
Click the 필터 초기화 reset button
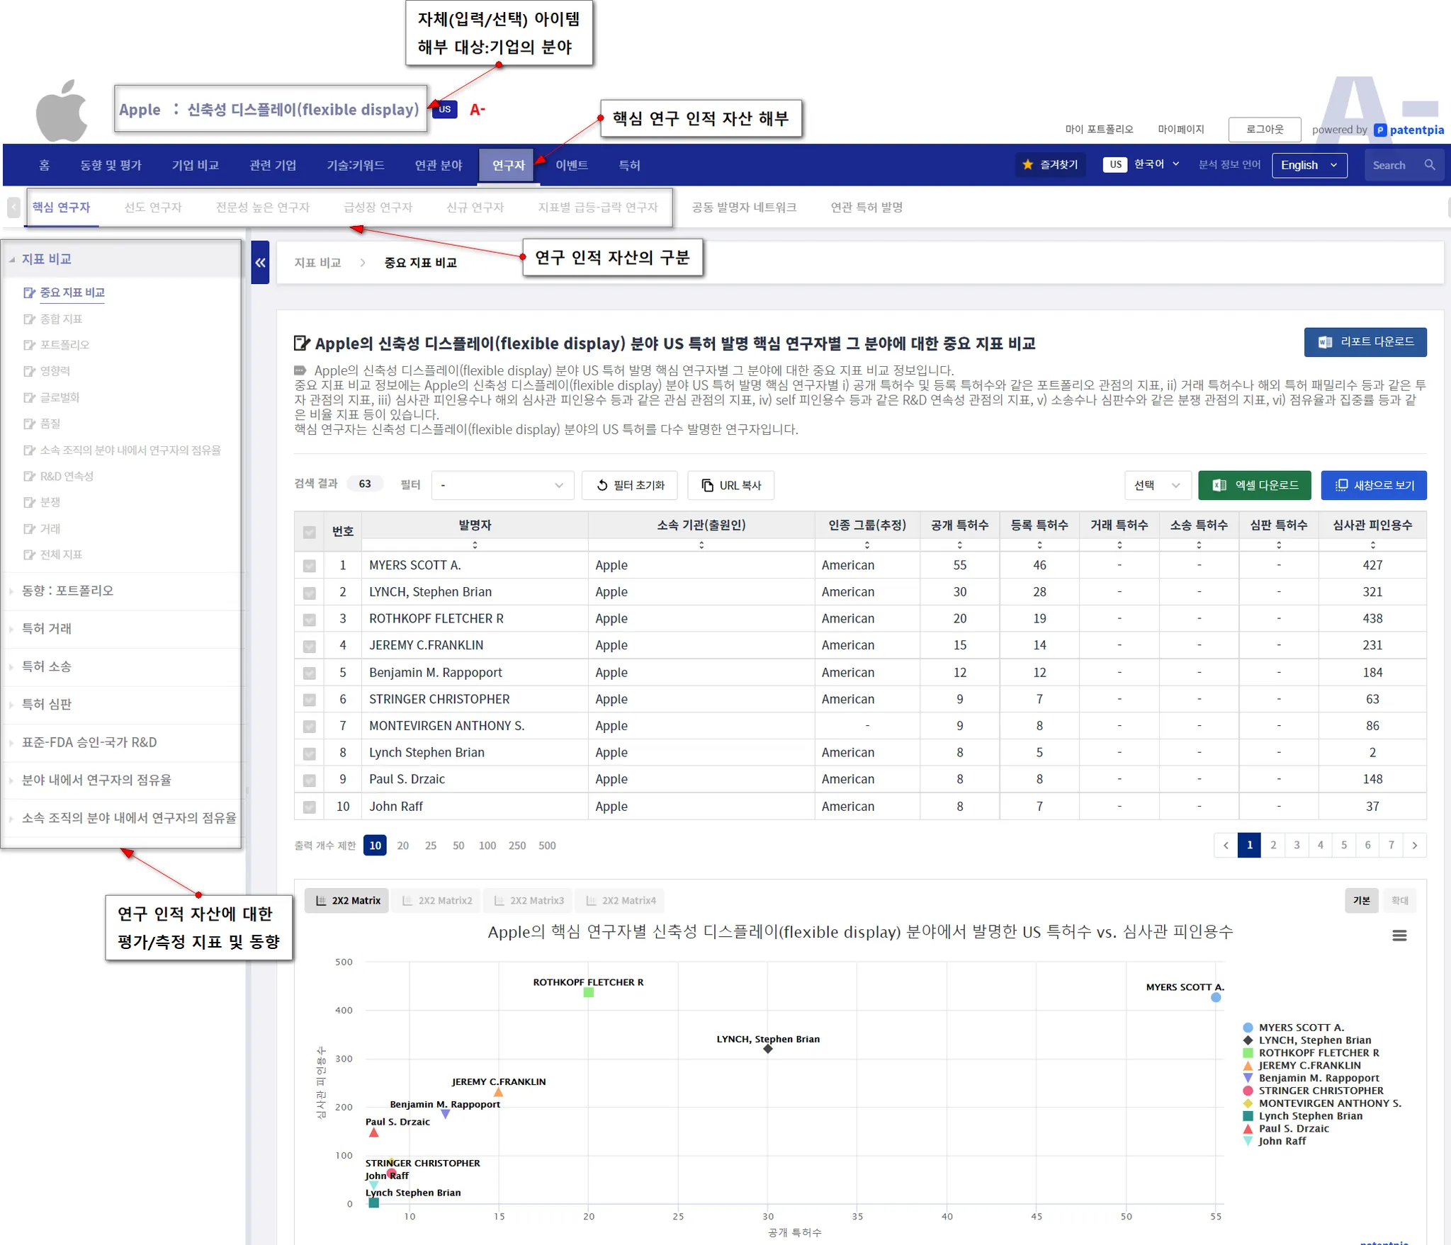[629, 485]
